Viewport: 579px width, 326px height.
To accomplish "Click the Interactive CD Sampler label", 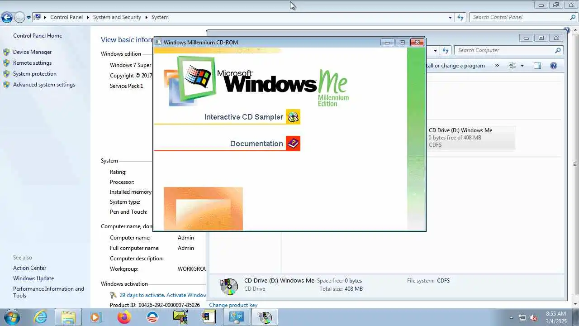I will click(243, 117).
